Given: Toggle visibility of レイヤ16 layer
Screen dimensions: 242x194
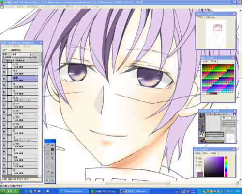Looking at the screenshot, I should tap(4, 118).
